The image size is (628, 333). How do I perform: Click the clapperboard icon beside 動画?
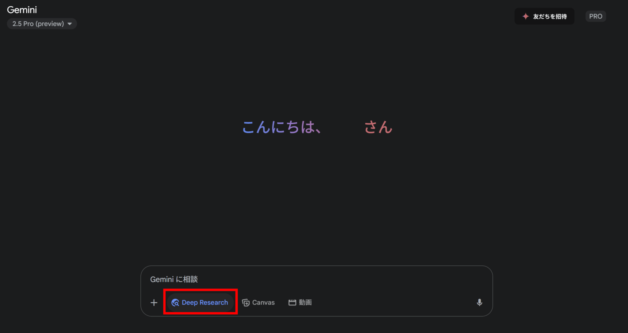pyautogui.click(x=292, y=303)
